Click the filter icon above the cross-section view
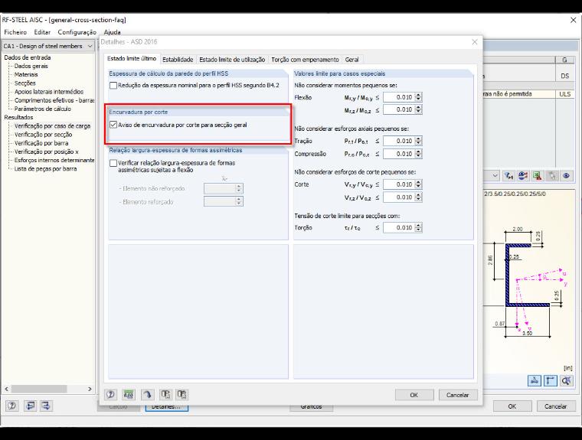Viewport: 582px width, 440px height. 508,176
